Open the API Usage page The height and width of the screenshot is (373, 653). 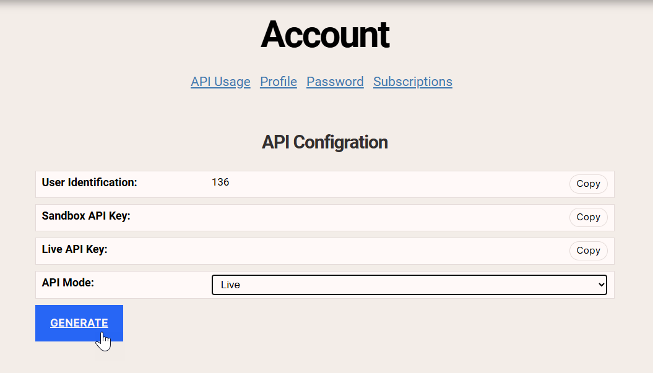click(x=220, y=81)
